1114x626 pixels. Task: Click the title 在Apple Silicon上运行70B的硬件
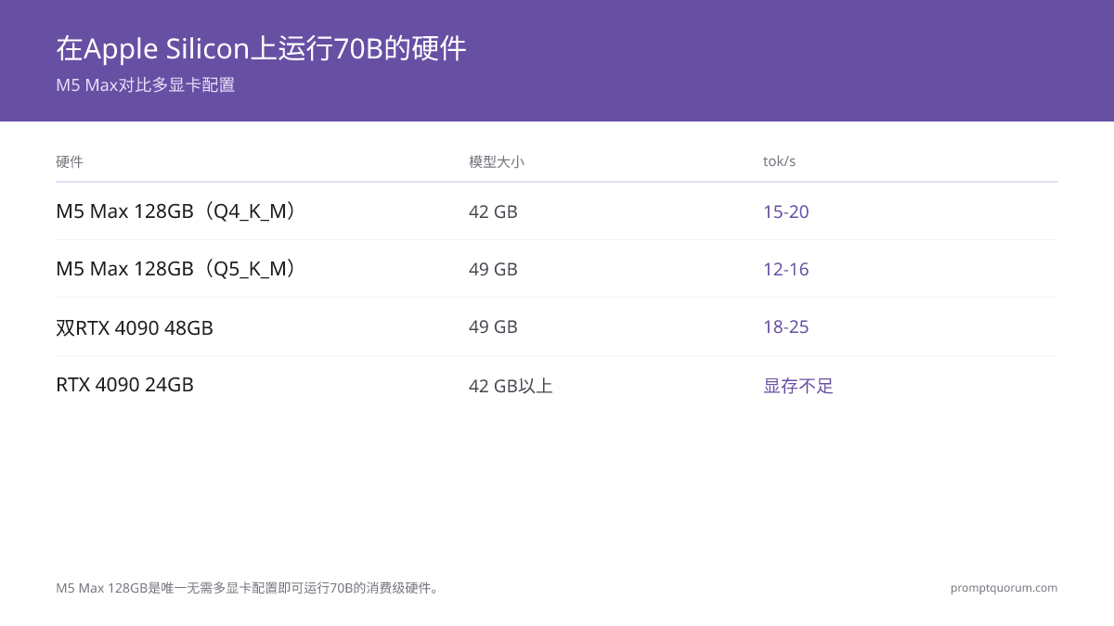point(261,48)
